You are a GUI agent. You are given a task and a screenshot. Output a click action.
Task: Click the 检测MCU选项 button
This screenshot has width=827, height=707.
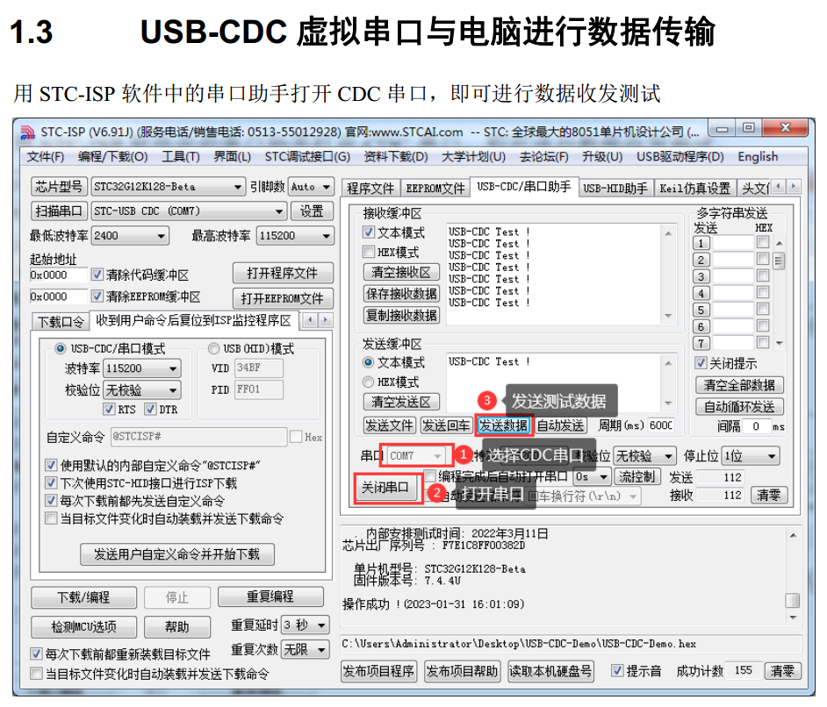pyautogui.click(x=84, y=627)
